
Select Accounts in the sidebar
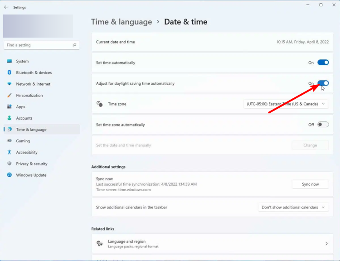pos(42,118)
